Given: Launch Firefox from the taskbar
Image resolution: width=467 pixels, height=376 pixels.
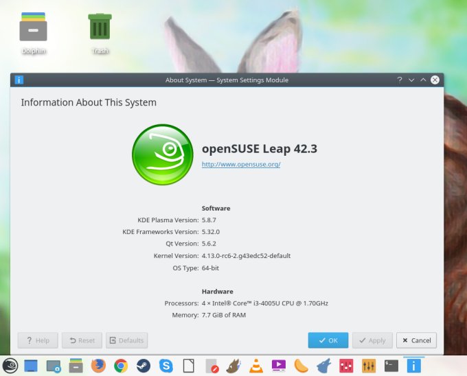Looking at the screenshot, I should point(98,366).
